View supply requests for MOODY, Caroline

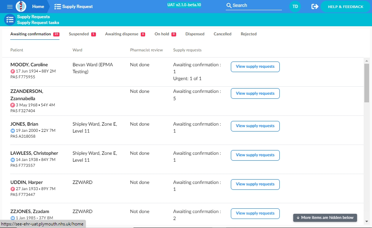coord(255,67)
